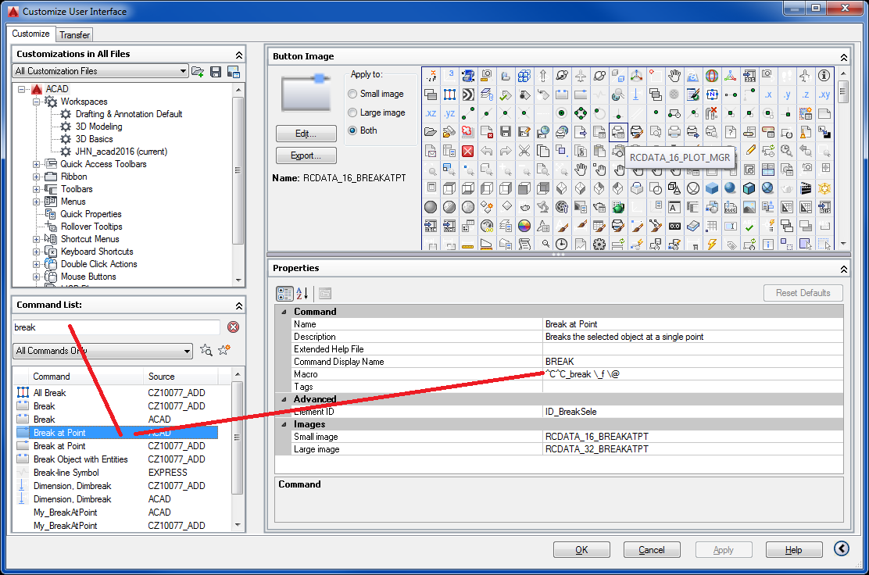Switch to the Customize tab
Image resolution: width=869 pixels, height=575 pixels.
coord(31,34)
